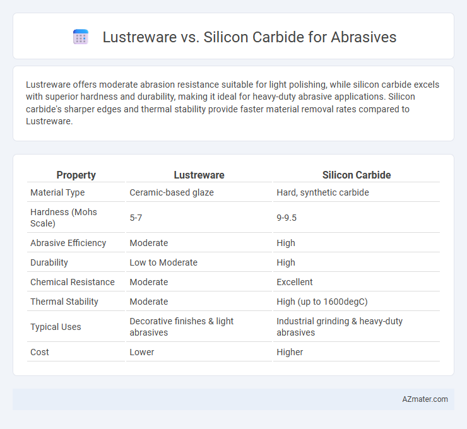
Task: Select the 'Abrasive Efficiency' row label
Action: click(68, 243)
